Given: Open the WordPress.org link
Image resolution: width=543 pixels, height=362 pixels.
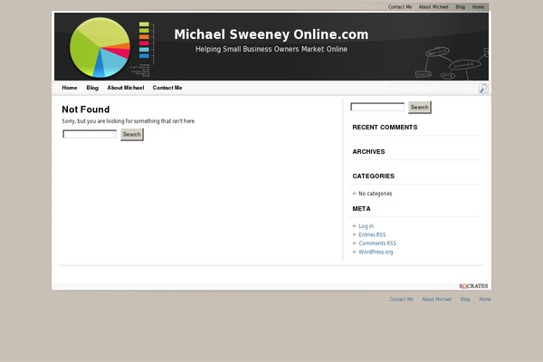Looking at the screenshot, I should 376,252.
